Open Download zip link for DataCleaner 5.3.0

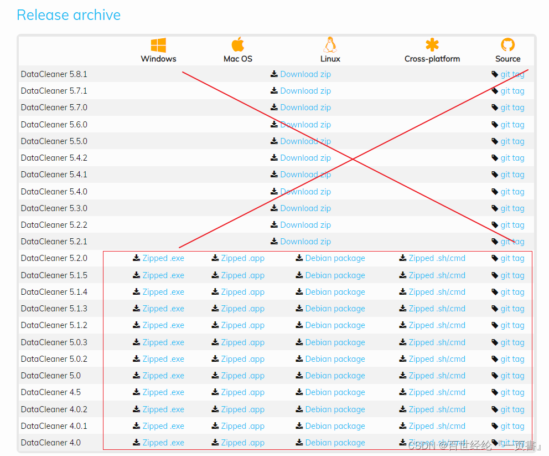pos(305,208)
